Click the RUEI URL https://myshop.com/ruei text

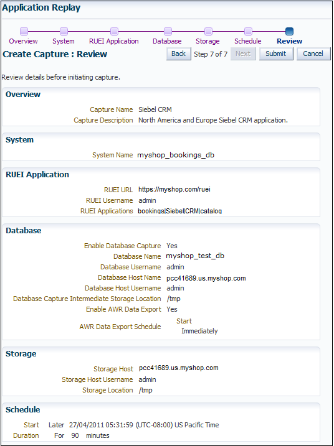pos(174,189)
